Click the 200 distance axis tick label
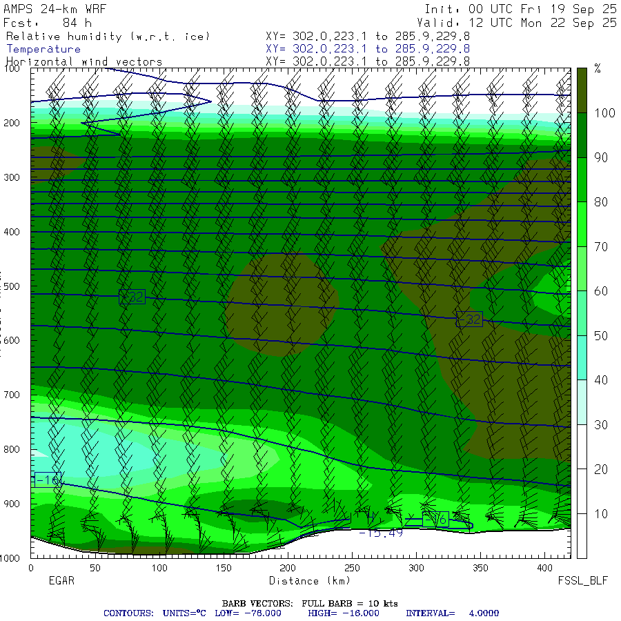This screenshot has height=621, width=621. click(x=288, y=568)
